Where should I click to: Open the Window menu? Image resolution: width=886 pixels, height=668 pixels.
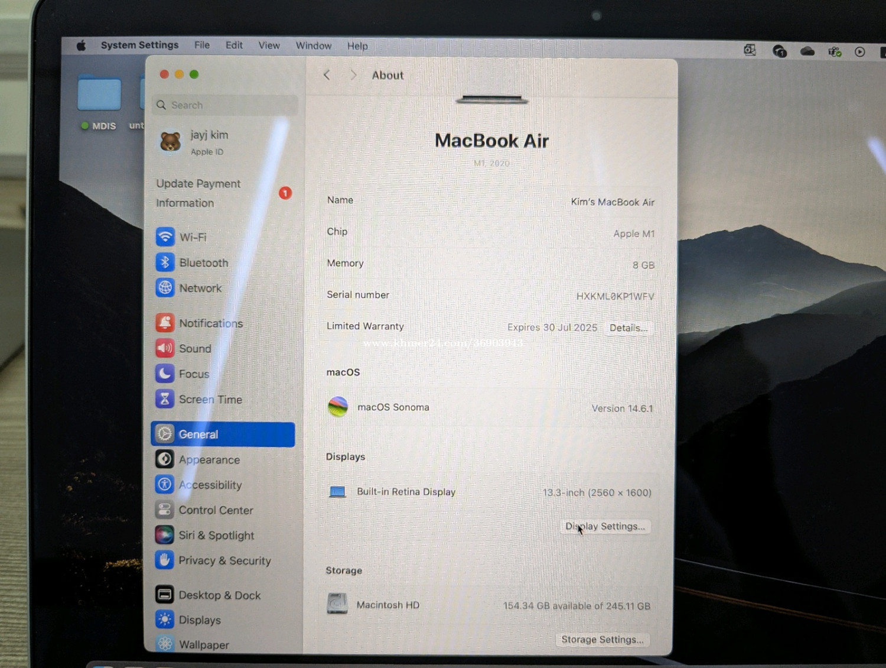314,46
